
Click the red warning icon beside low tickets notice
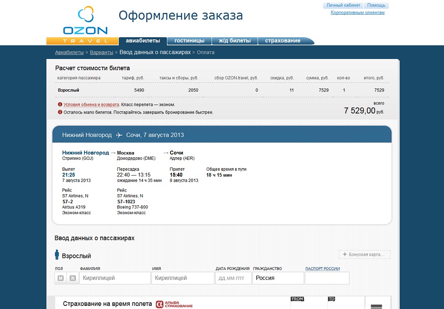[60, 112]
